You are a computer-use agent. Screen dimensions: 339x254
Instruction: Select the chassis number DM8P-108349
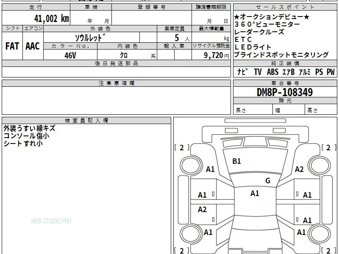pyautogui.click(x=285, y=92)
